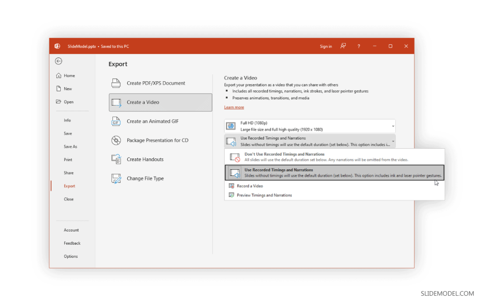
Task: Click the Create PDF/XPS Document printer icon
Action: [x=116, y=83]
